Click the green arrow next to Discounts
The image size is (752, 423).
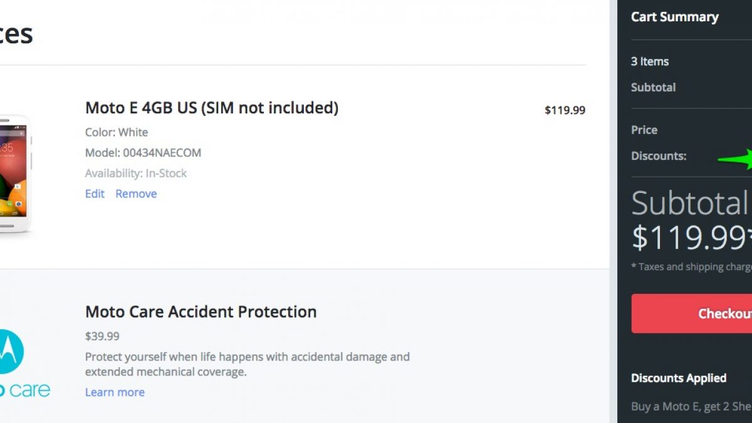click(x=735, y=159)
